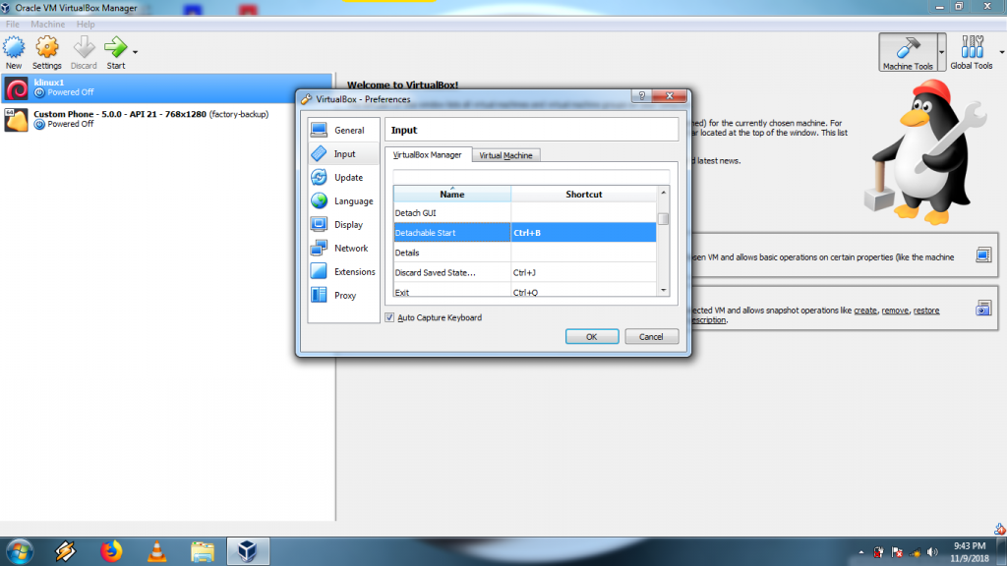Expand the Start button dropdown arrow
The image size is (1007, 566).
pyautogui.click(x=135, y=52)
